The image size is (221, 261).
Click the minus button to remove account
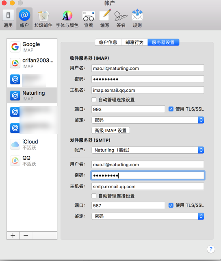click(x=26, y=235)
